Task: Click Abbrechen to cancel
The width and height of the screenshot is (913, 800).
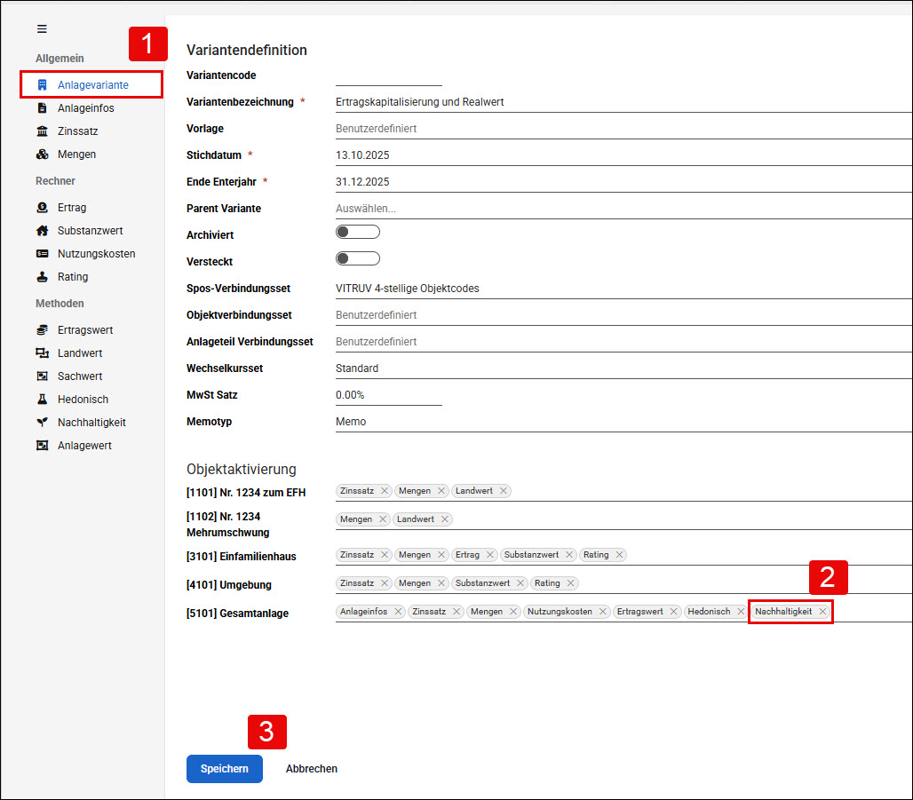Action: pyautogui.click(x=311, y=769)
